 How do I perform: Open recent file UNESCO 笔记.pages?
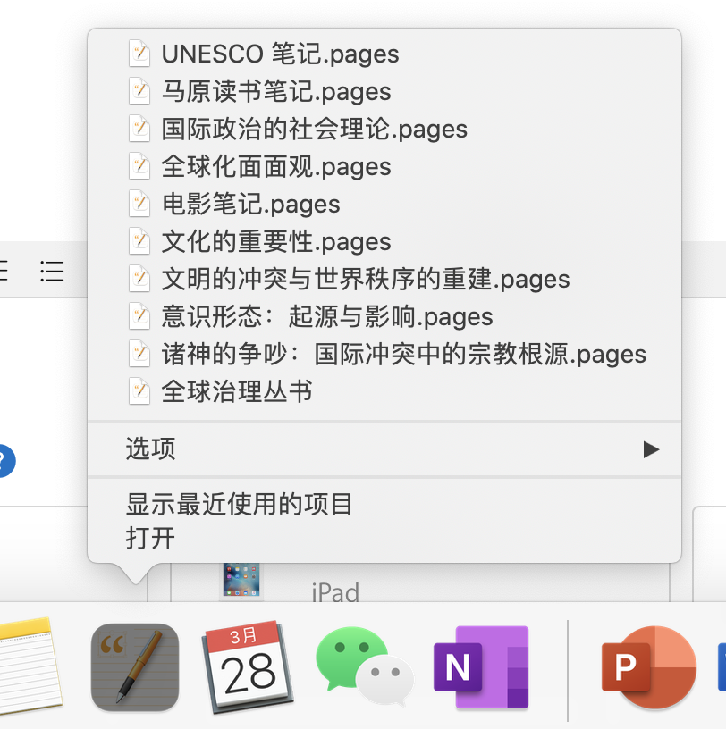click(384, 54)
